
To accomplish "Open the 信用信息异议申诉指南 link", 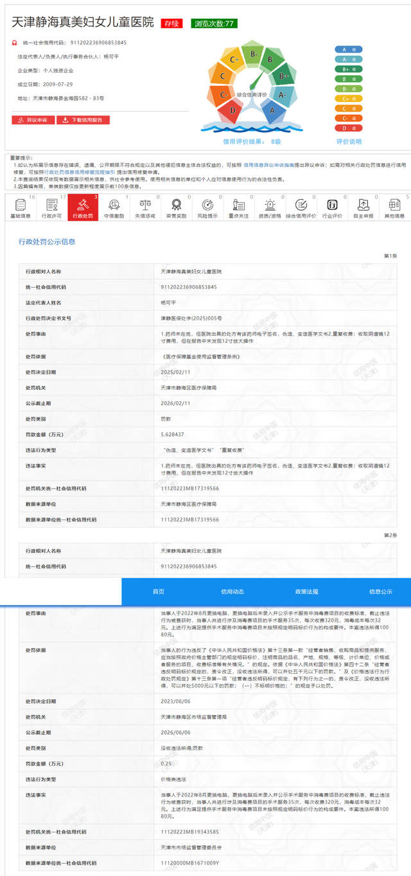I will [268, 164].
